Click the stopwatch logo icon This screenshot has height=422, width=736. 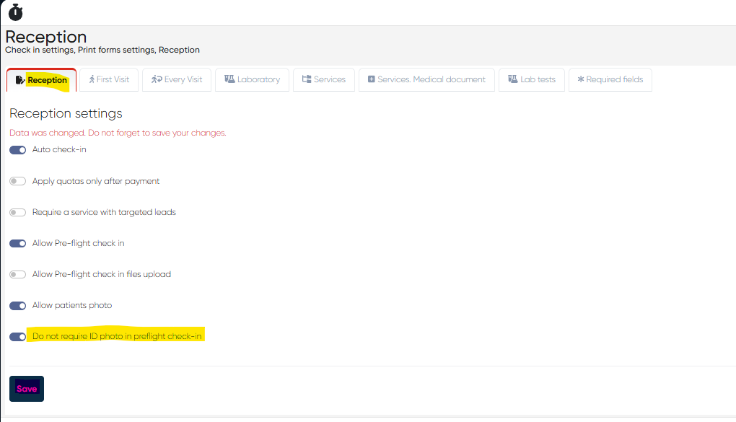click(x=15, y=12)
